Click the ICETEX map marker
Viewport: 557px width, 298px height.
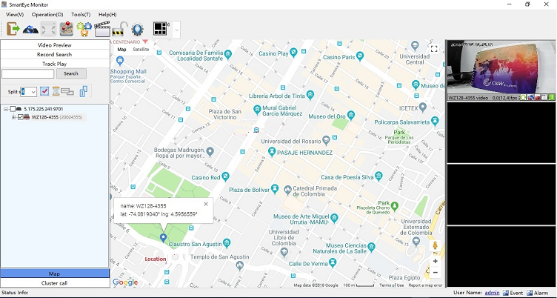point(422,107)
